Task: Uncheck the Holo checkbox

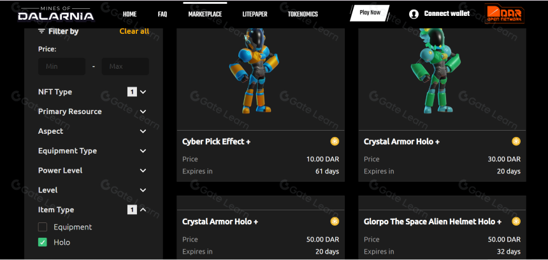Action: 43,242
